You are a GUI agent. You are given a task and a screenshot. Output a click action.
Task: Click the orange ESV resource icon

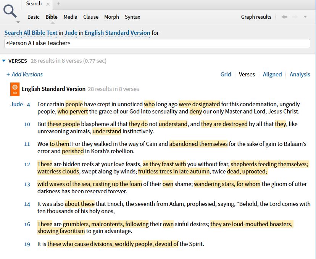pos(15,89)
